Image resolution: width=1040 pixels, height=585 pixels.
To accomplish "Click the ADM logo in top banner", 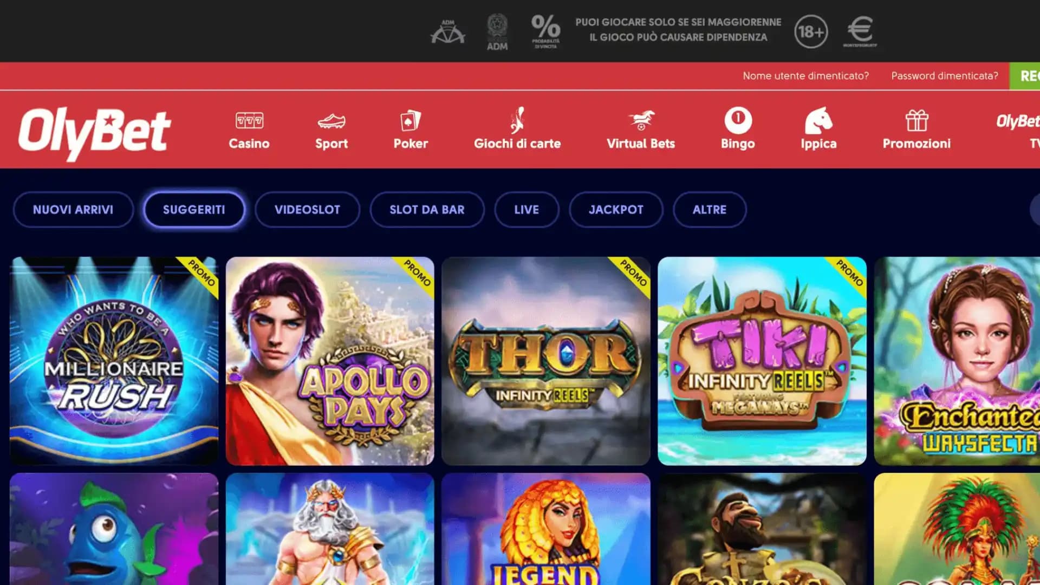I will pyautogui.click(x=497, y=32).
